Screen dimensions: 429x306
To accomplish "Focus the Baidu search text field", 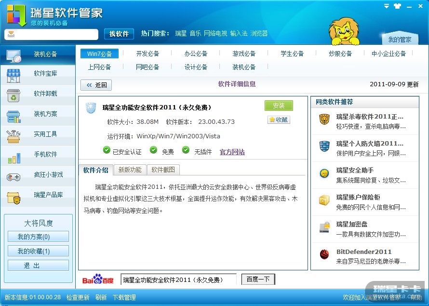I will (x=179, y=279).
